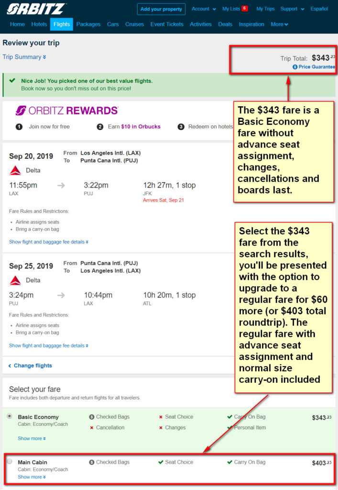Screen dimensions: 338x490
Task: Select the Main Cabin fare radio button
Action: click(10, 462)
